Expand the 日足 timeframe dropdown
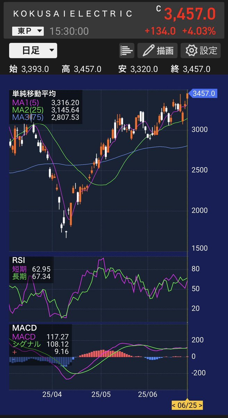This screenshot has width=228, height=418. point(33,51)
